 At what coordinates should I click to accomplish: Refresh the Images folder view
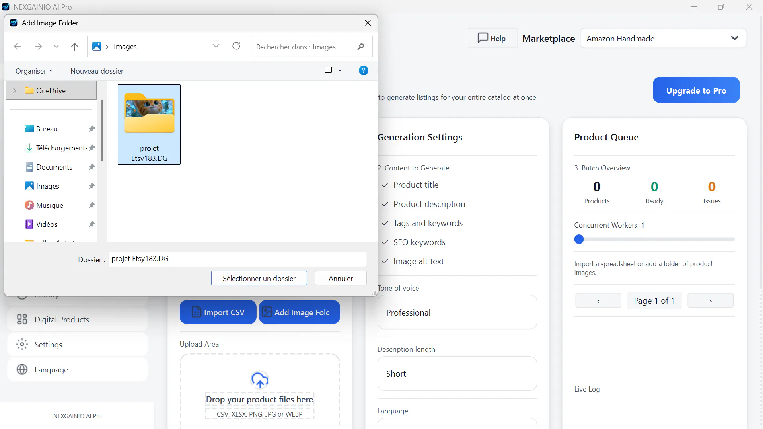(x=236, y=46)
